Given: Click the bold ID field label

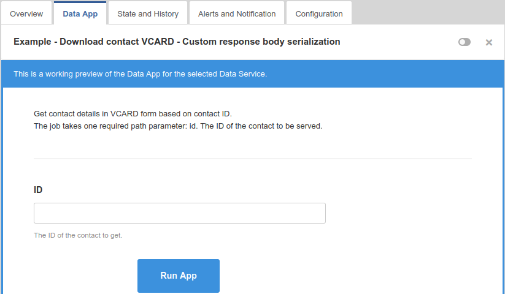Looking at the screenshot, I should click(38, 190).
